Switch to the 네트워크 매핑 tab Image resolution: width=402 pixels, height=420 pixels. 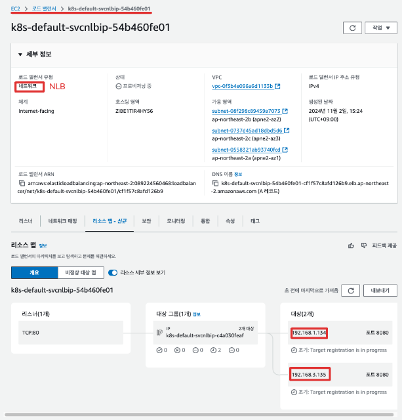point(63,221)
